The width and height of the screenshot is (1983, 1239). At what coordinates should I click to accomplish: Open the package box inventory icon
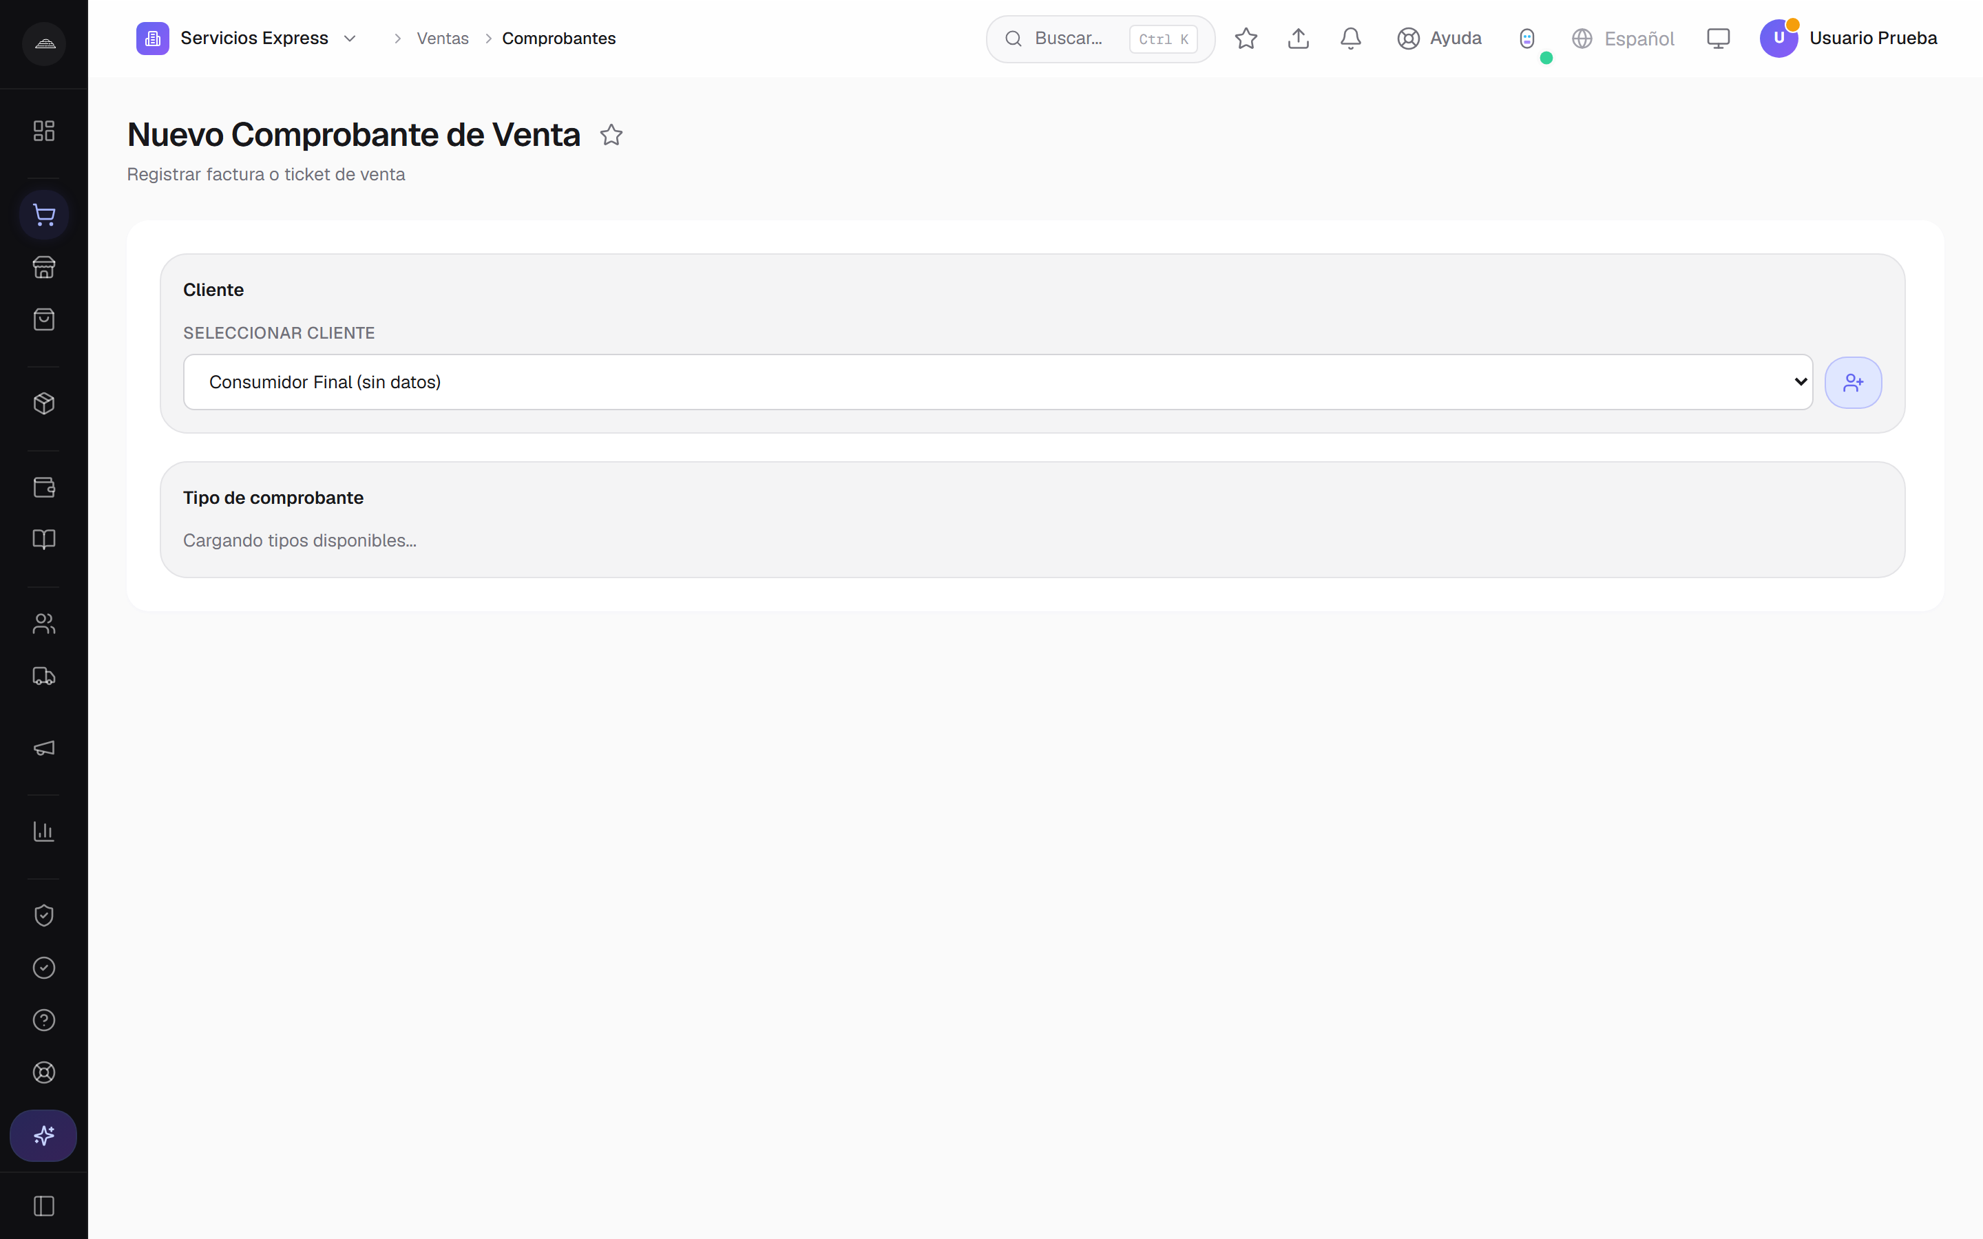[x=44, y=403]
